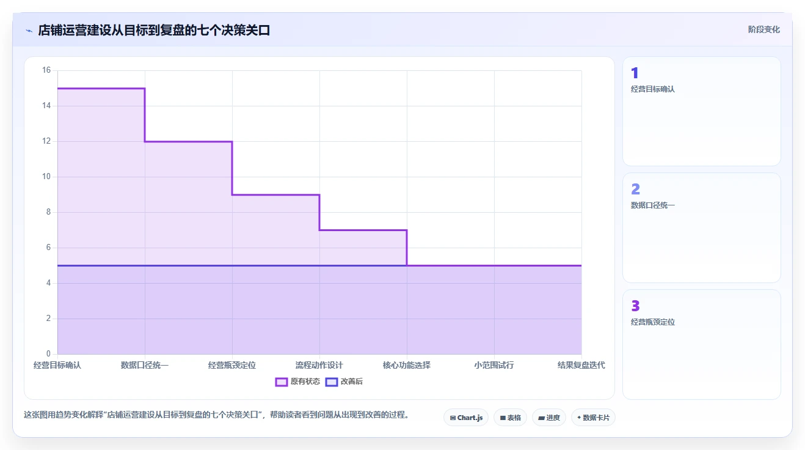This screenshot has width=805, height=450.
Task: Click the y-axis value 10
Action: click(46, 177)
